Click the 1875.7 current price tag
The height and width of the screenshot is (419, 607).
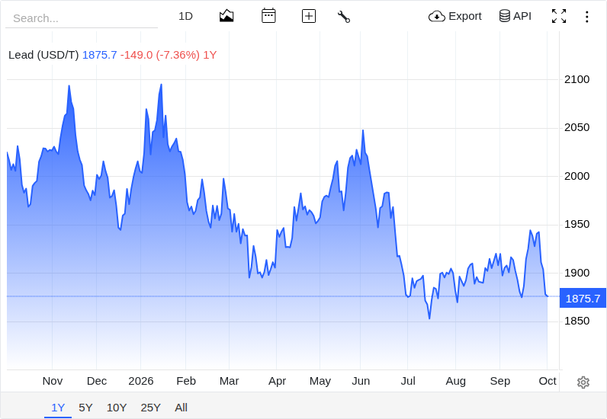pos(583,299)
